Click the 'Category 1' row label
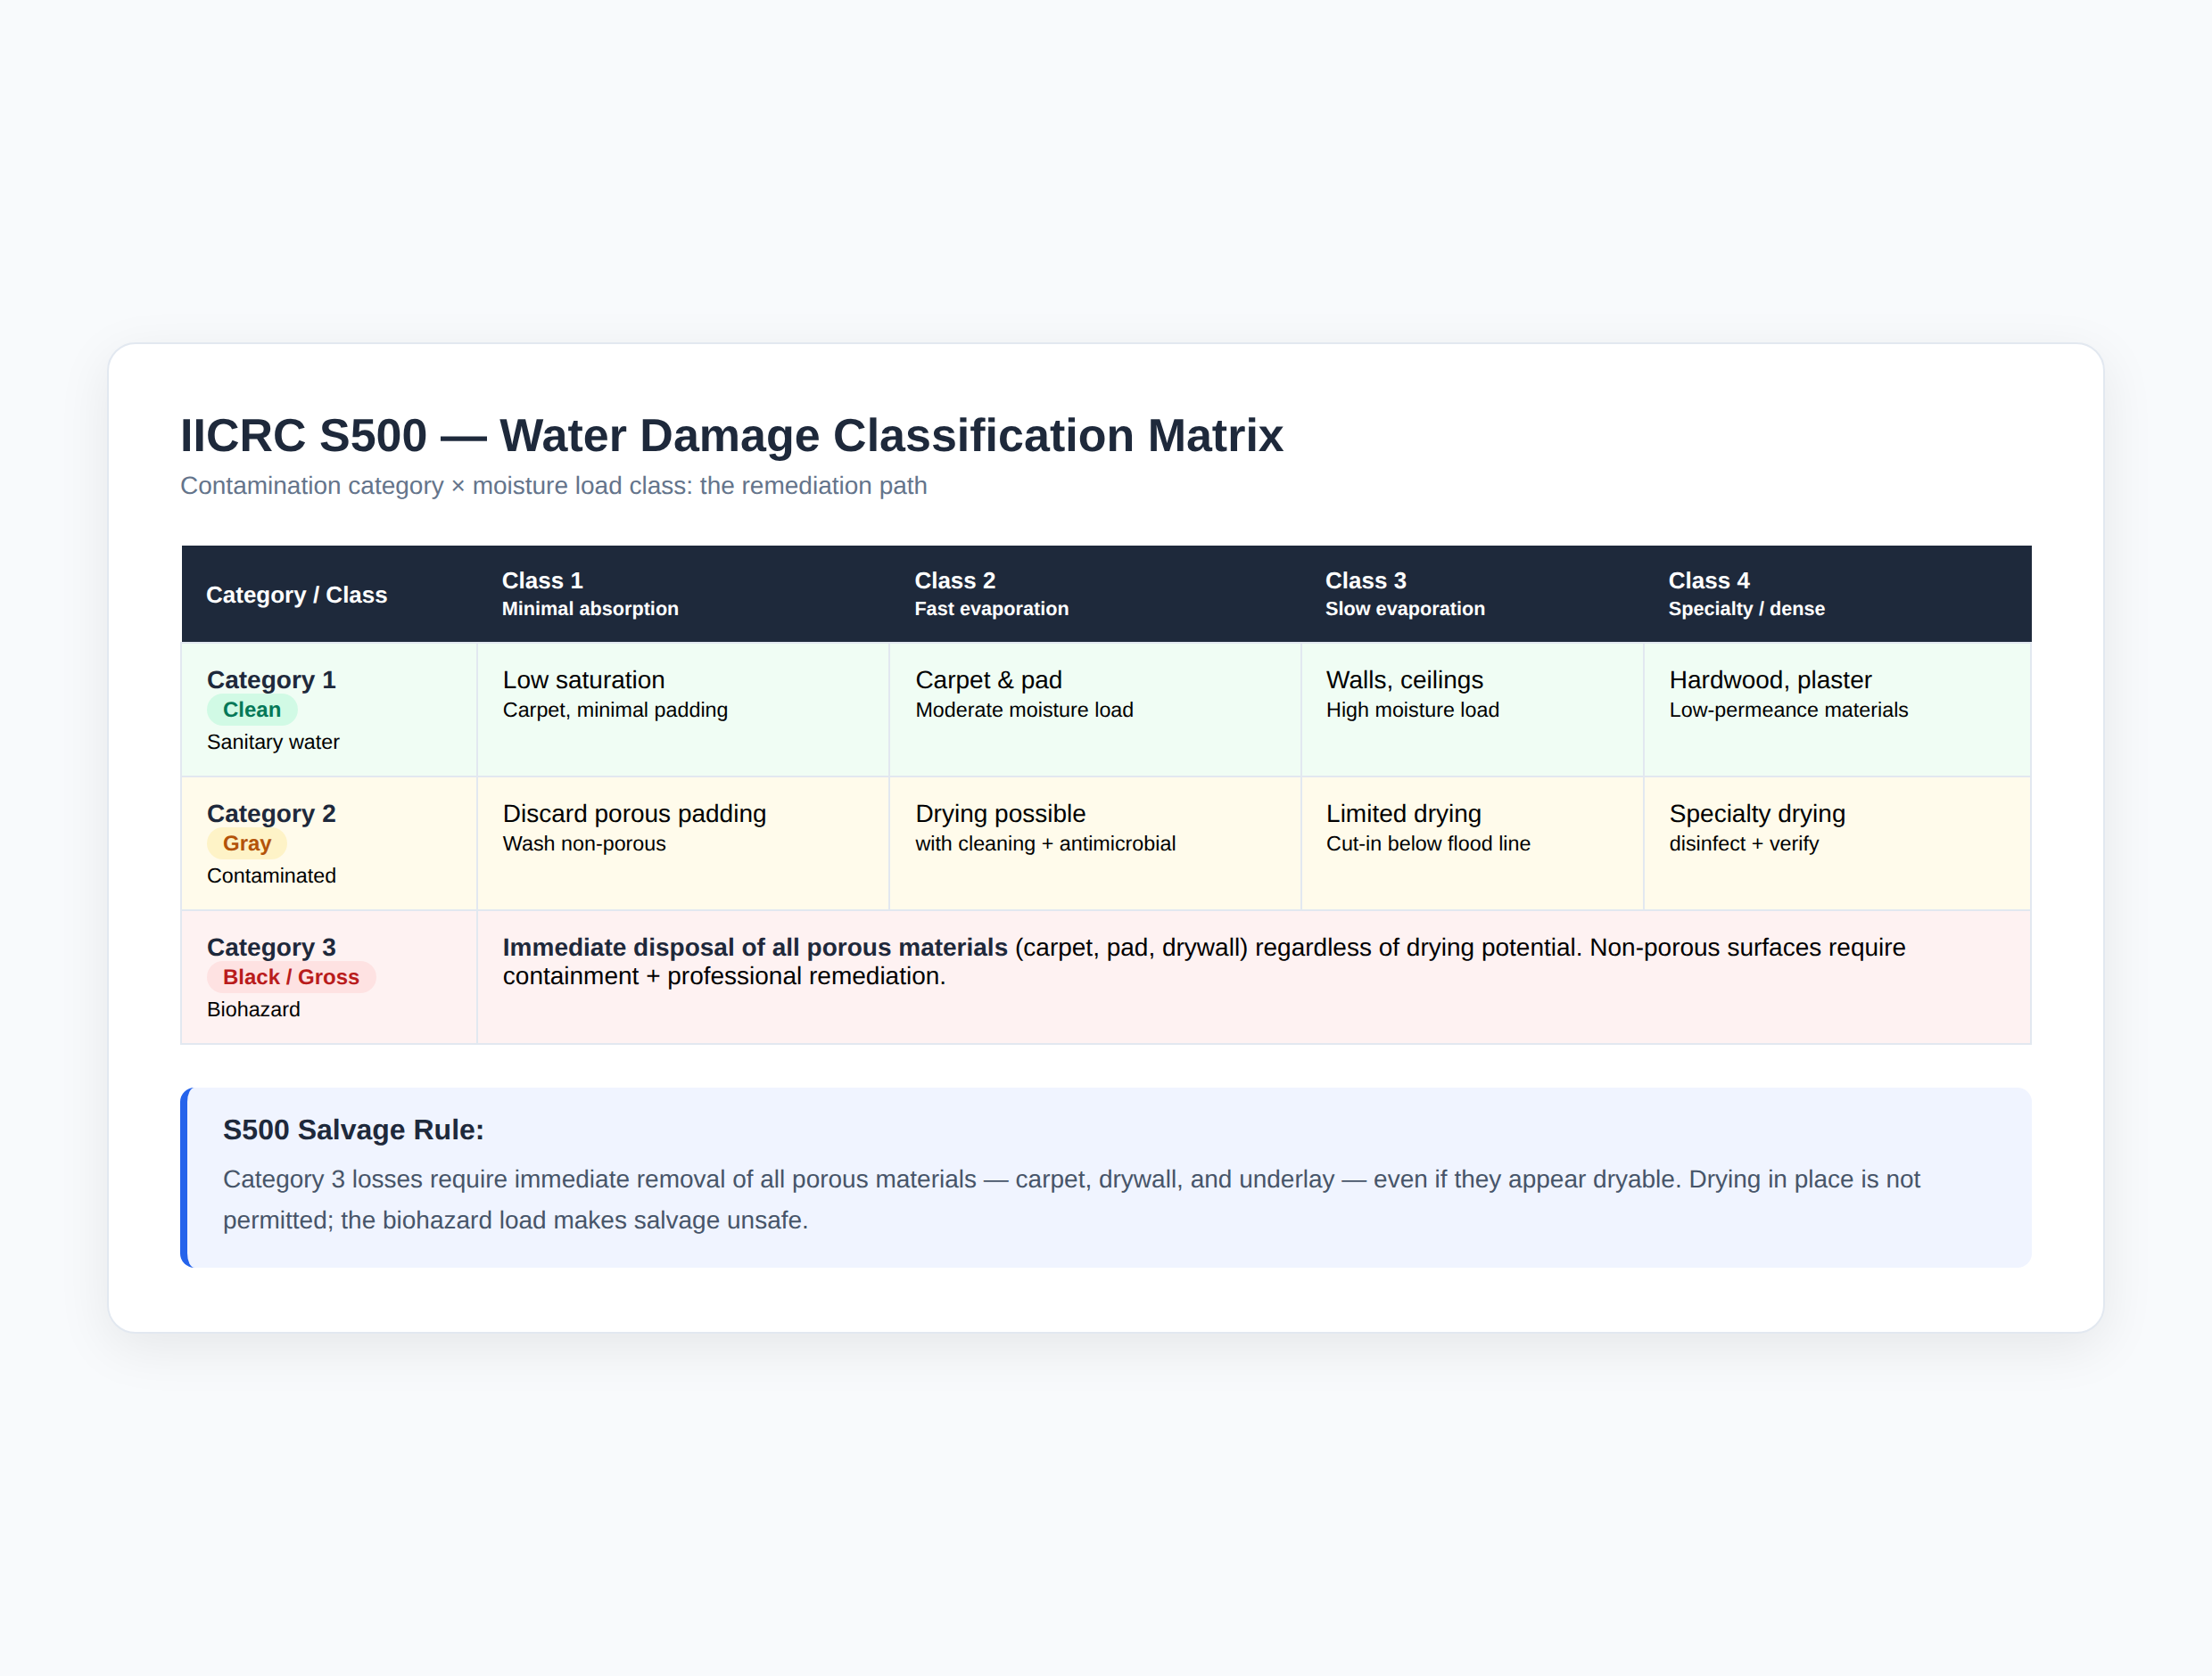2212x1676 pixels. coord(271,679)
